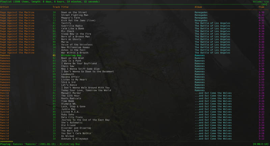Select the track 'Junkie Man'
Screen dimensions: 270x146
coord(68,109)
